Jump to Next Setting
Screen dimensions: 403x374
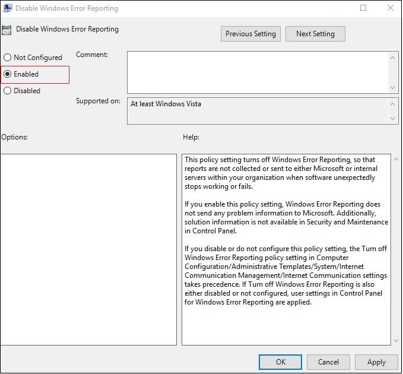click(x=315, y=34)
